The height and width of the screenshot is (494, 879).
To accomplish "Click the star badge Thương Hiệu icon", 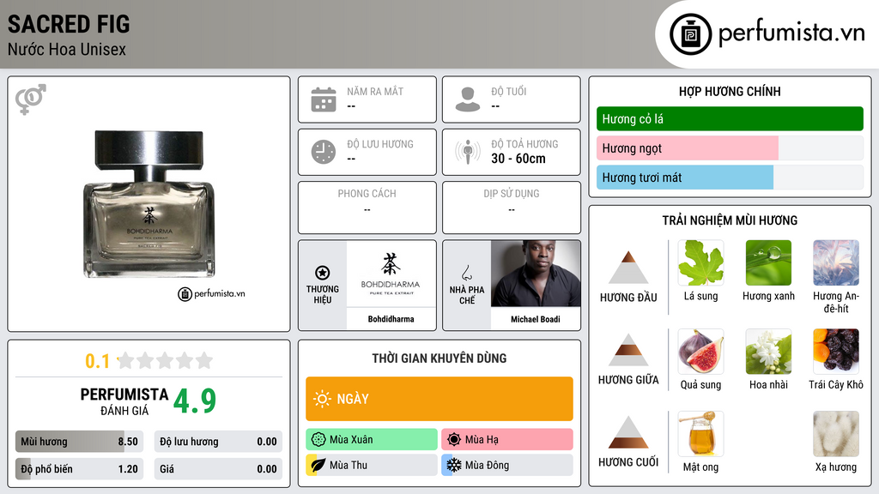I will click(323, 273).
